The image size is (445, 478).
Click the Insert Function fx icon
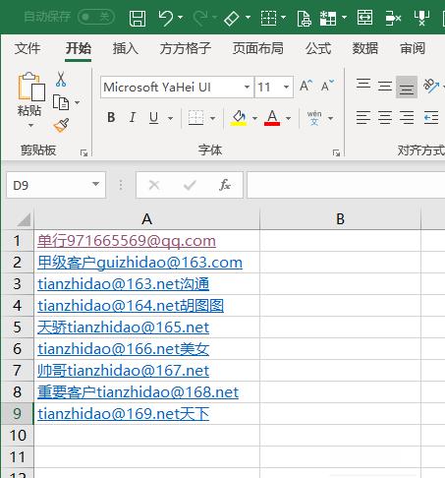225,185
